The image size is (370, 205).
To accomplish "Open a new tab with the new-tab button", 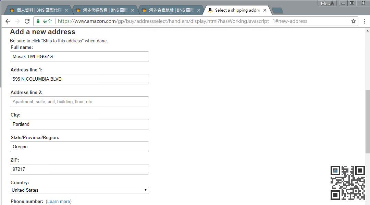I will click(277, 10).
